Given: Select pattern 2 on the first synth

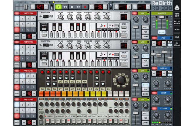Looking at the screenshot, I should 22,19.
